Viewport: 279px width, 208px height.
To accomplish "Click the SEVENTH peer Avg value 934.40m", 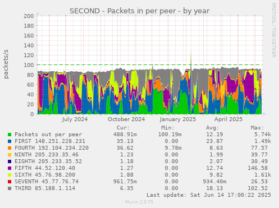I will pyautogui.click(x=214, y=182).
